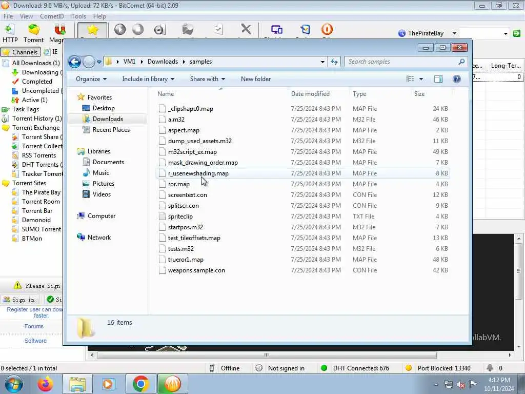Click the muted volume tray icon

click(461, 385)
